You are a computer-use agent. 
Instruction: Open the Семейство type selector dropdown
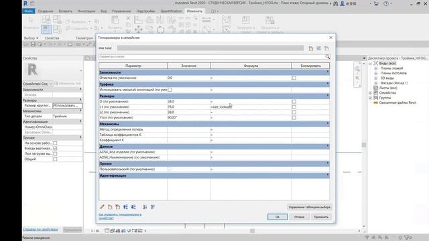(x=38, y=84)
